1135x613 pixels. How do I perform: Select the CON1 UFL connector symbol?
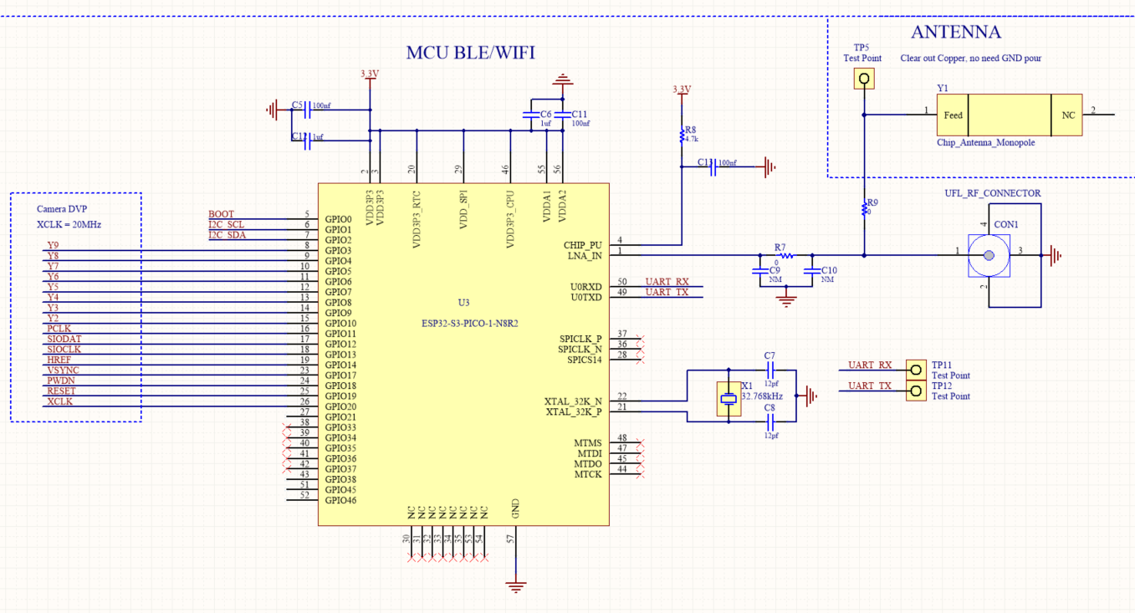989,256
